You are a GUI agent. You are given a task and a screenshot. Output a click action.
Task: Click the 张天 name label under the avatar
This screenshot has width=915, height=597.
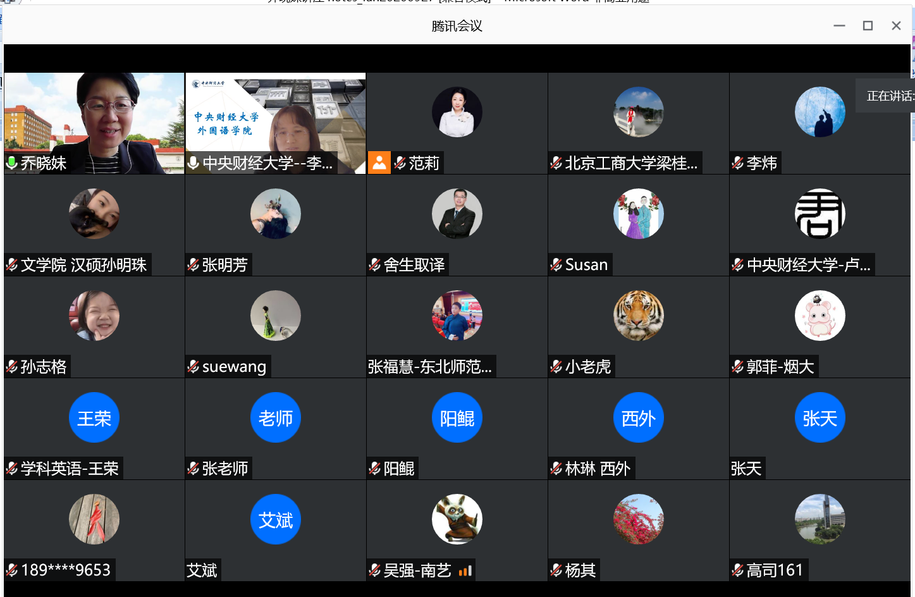coord(746,469)
